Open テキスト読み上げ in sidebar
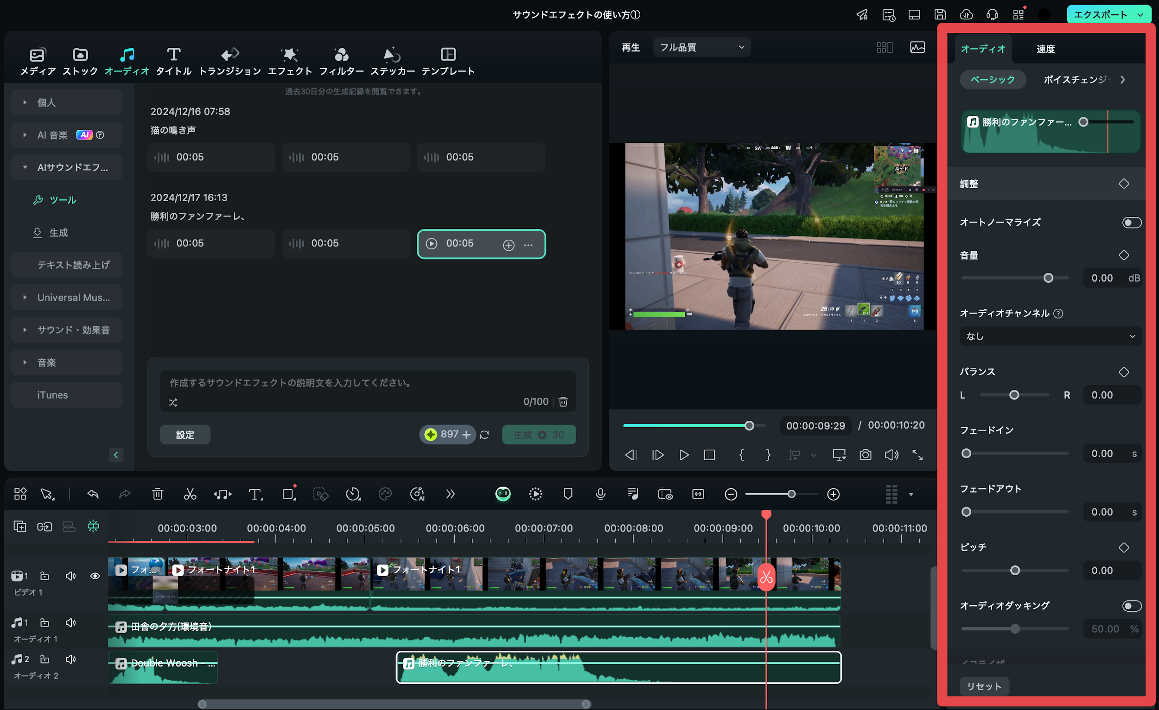 (x=66, y=265)
